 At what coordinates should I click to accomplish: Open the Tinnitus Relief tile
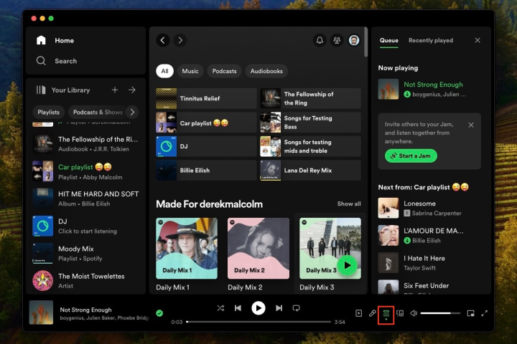point(206,98)
